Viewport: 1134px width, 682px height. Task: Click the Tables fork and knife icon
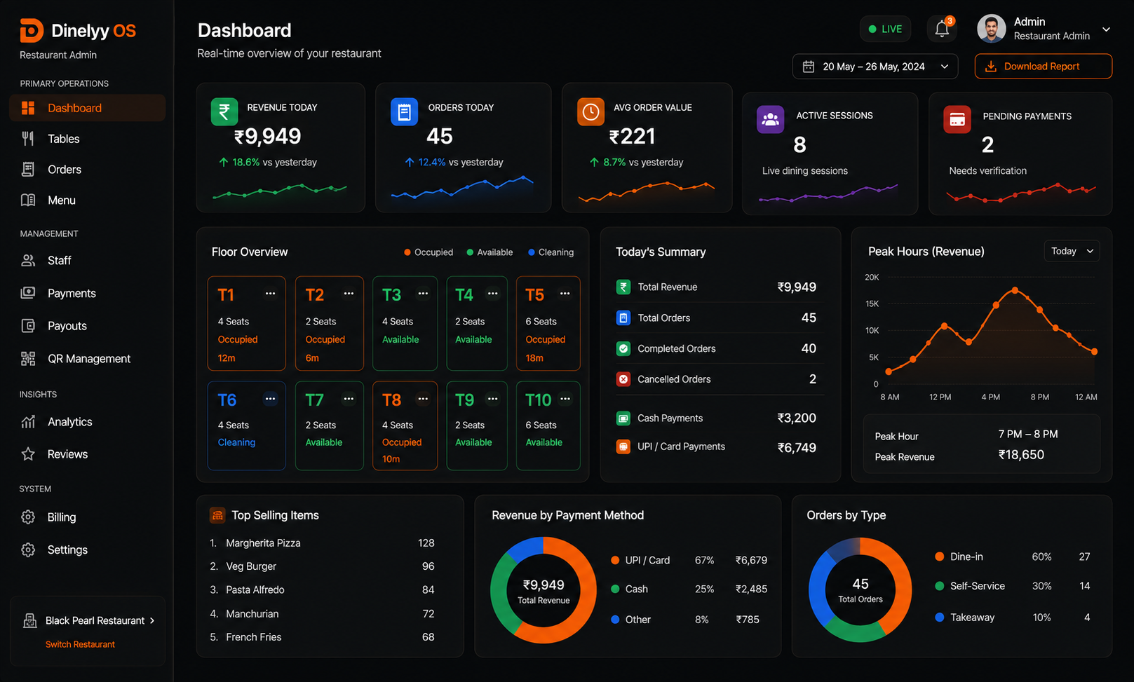(28, 139)
